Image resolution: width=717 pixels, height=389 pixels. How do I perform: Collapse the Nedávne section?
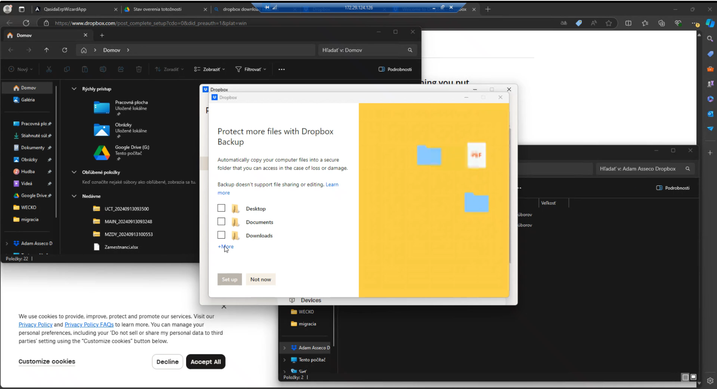pyautogui.click(x=74, y=196)
